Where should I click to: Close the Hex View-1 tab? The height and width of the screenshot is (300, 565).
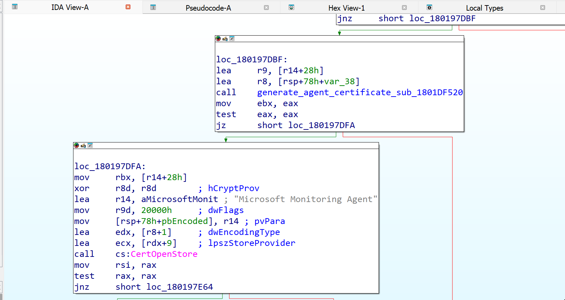404,7
